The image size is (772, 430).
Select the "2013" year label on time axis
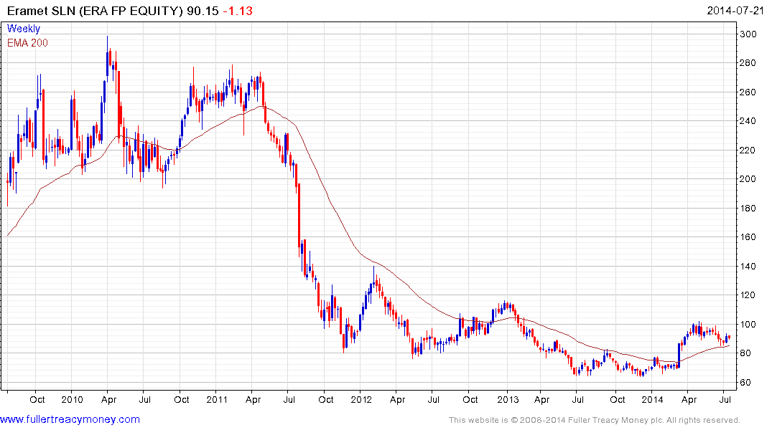(508, 399)
